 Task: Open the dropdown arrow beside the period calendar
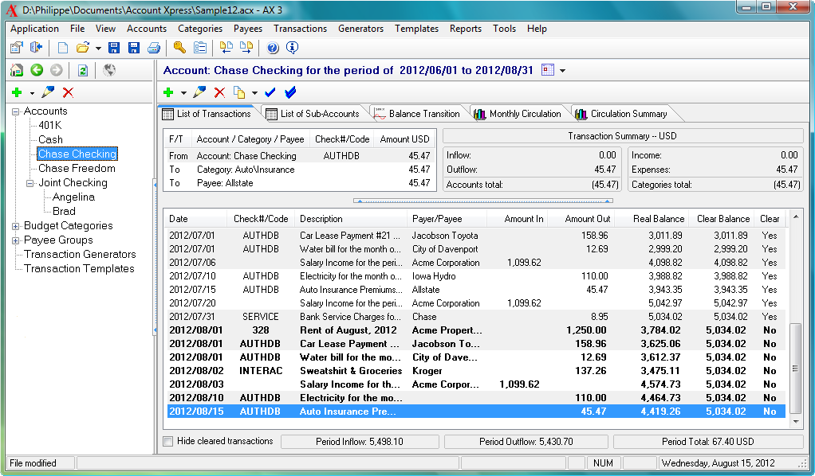point(561,71)
